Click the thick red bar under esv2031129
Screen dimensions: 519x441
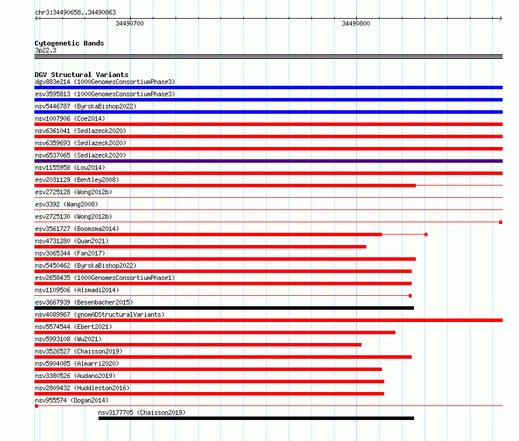pyautogui.click(x=225, y=185)
